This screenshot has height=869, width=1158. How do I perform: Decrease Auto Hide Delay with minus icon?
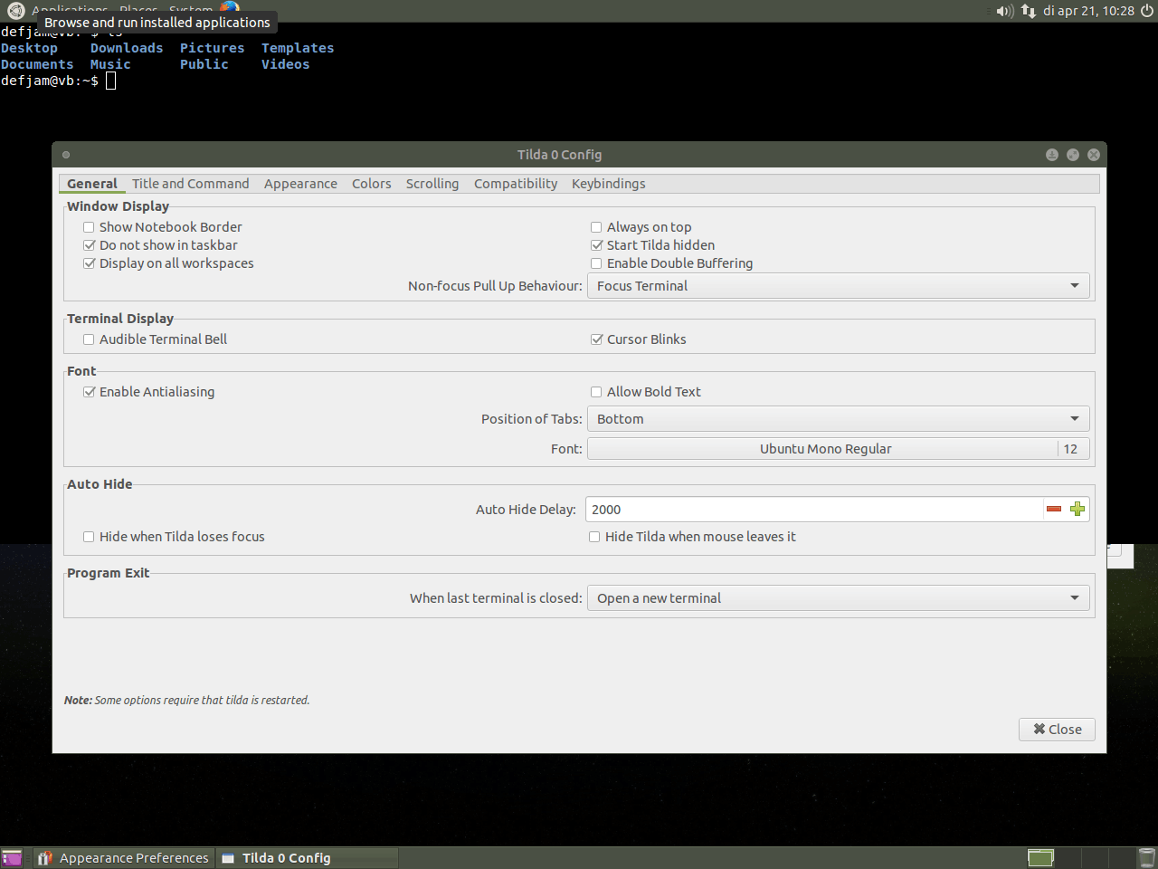click(1054, 510)
